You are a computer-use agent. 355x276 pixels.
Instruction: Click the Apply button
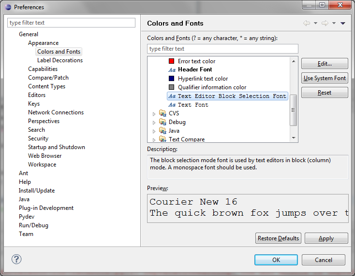(x=326, y=238)
